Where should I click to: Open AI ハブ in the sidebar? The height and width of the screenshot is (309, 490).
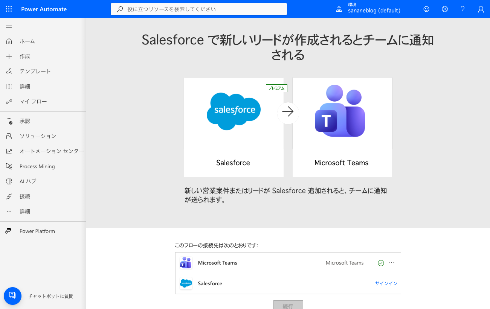[x=28, y=181]
